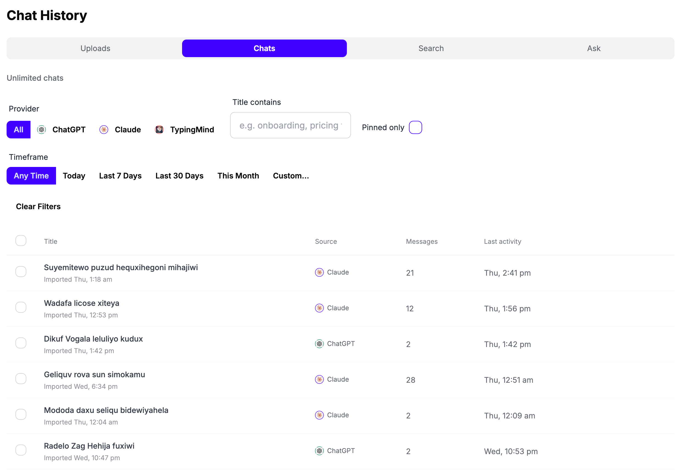Click the Clear Filters button
680x475 pixels.
pos(38,206)
